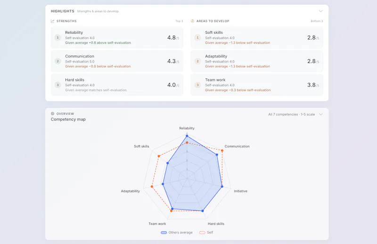Click the Adaptability axis label on radar
The width and height of the screenshot is (377, 244).
[131, 191]
